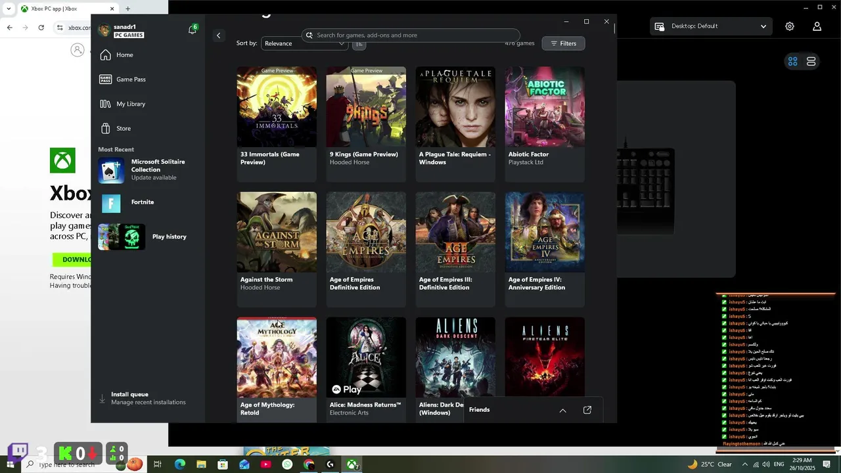Open new tab in browser
The height and width of the screenshot is (473, 841).
[127, 9]
